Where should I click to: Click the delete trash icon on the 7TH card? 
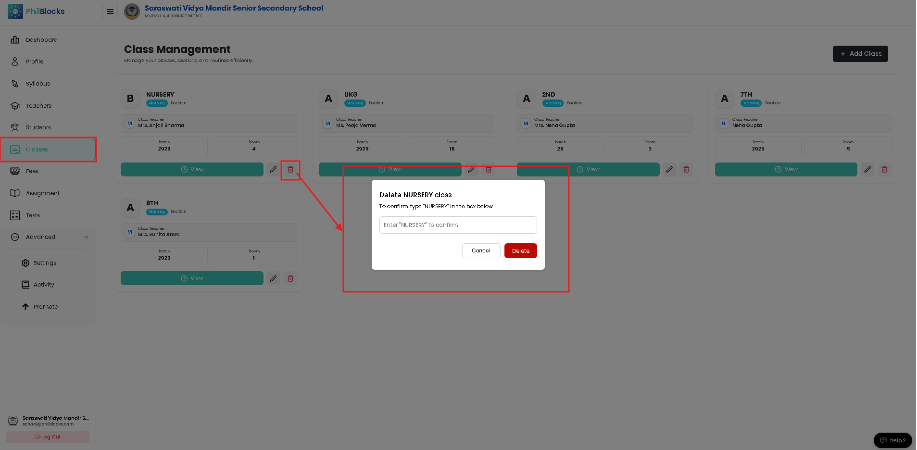884,169
